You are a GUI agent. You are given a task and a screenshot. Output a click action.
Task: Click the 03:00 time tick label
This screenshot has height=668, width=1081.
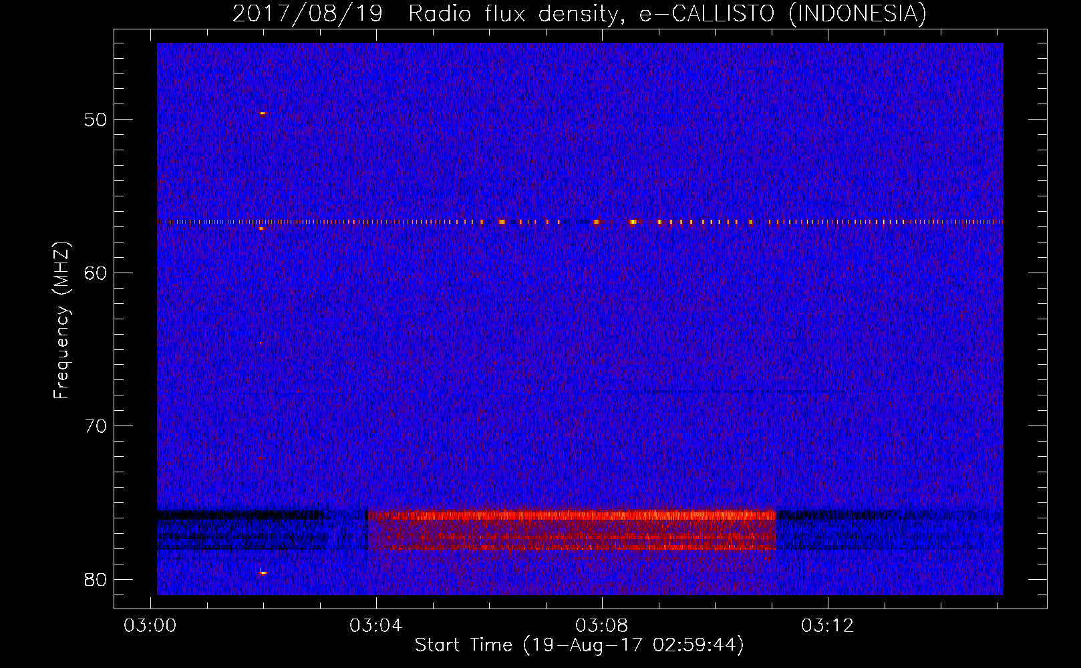click(150, 626)
